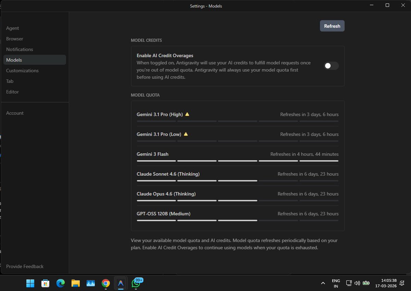Viewport: 411px width, 291px height.
Task: Open Microsoft Store from the taskbar
Action: point(45,283)
